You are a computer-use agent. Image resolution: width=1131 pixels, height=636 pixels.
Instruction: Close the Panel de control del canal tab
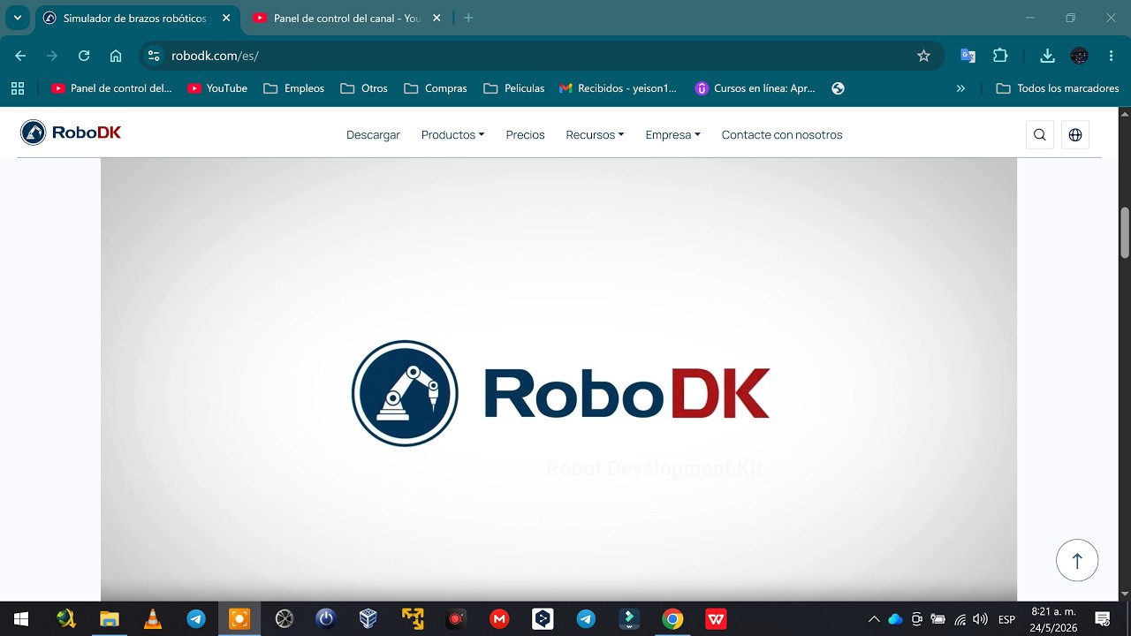click(x=436, y=18)
